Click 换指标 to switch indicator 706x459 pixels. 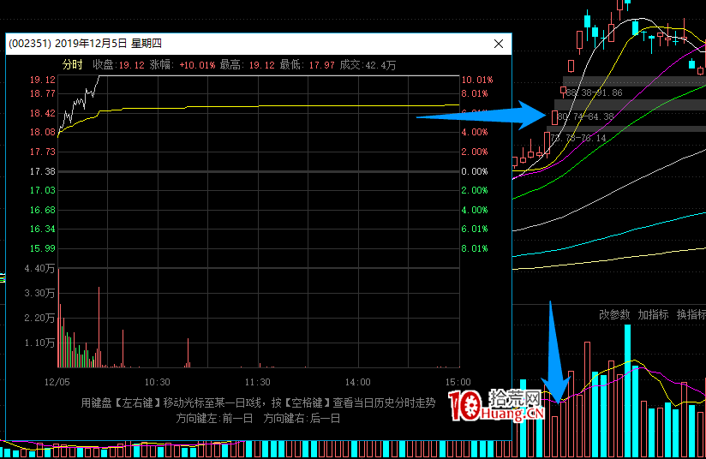pos(691,314)
